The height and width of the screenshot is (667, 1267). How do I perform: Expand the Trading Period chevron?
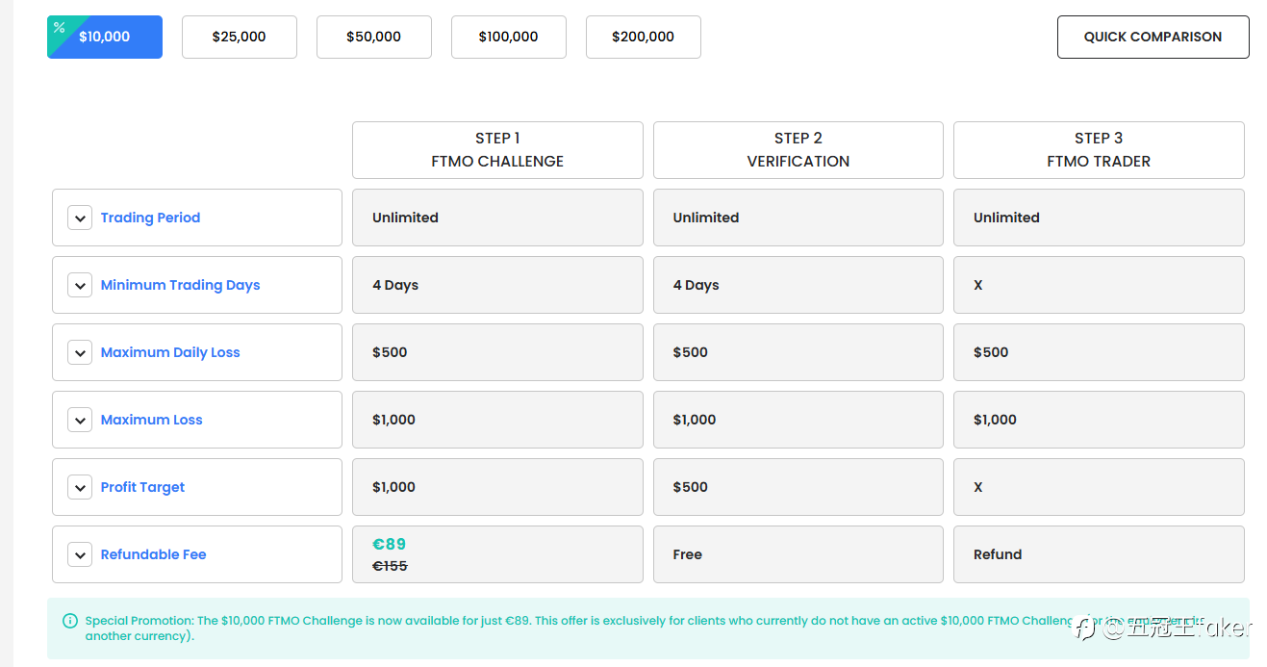pos(80,218)
